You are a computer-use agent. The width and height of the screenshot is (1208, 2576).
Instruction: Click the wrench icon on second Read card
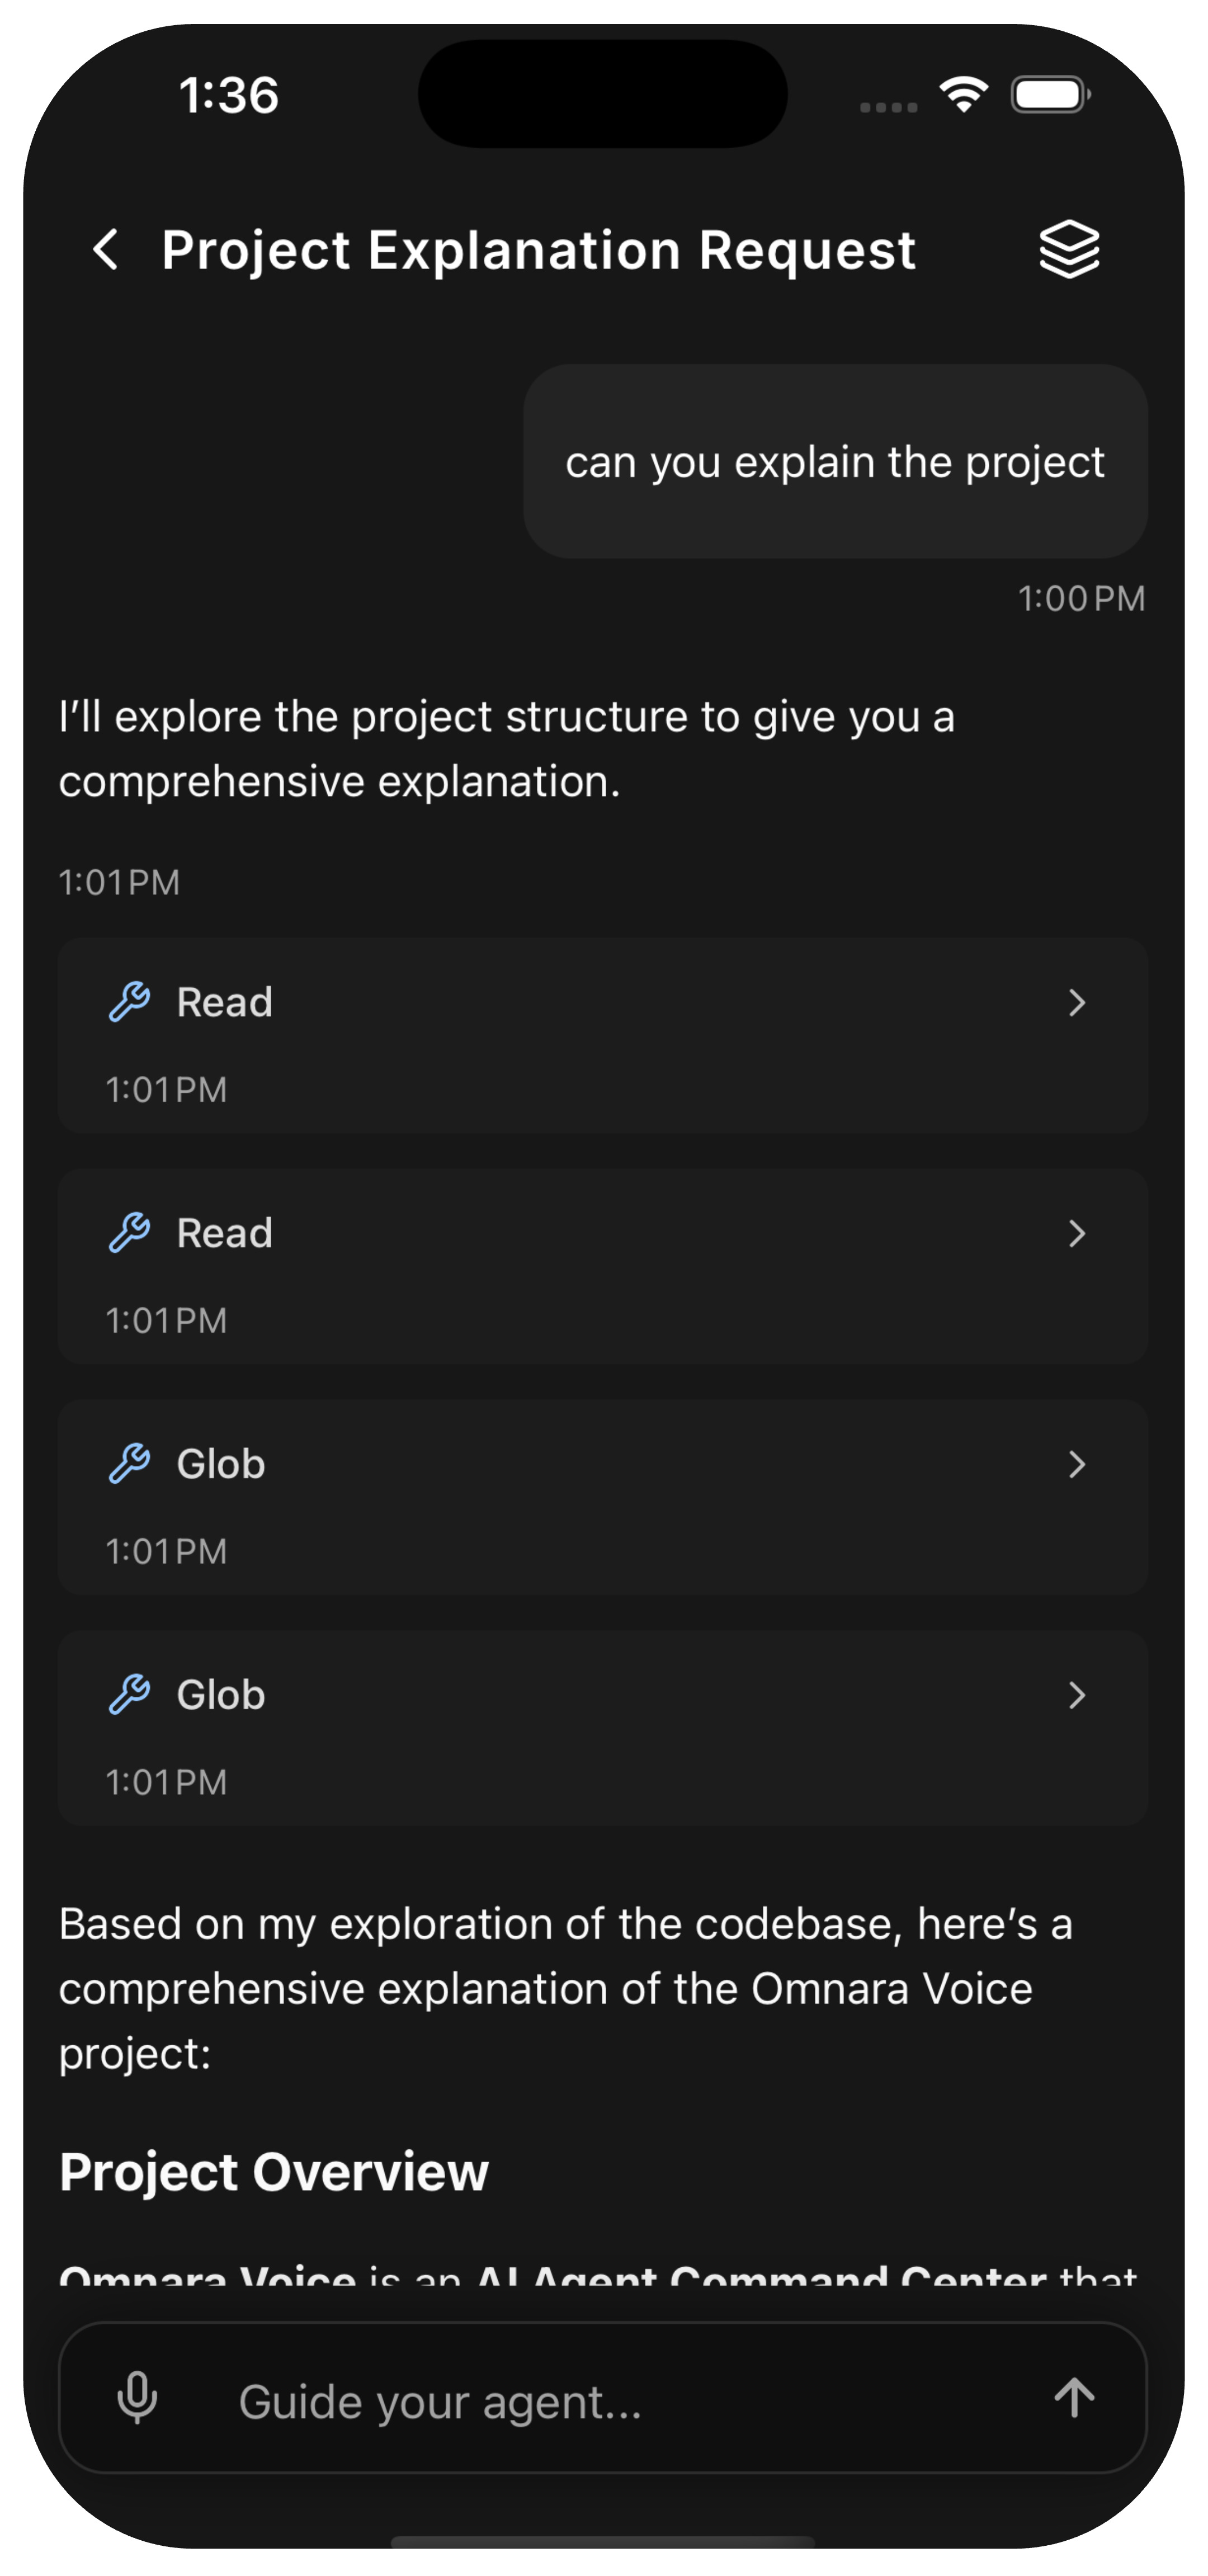click(130, 1232)
